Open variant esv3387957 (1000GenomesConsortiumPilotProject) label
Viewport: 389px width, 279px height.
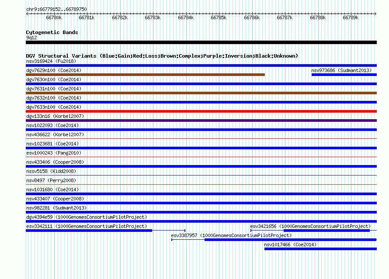tap(231, 235)
